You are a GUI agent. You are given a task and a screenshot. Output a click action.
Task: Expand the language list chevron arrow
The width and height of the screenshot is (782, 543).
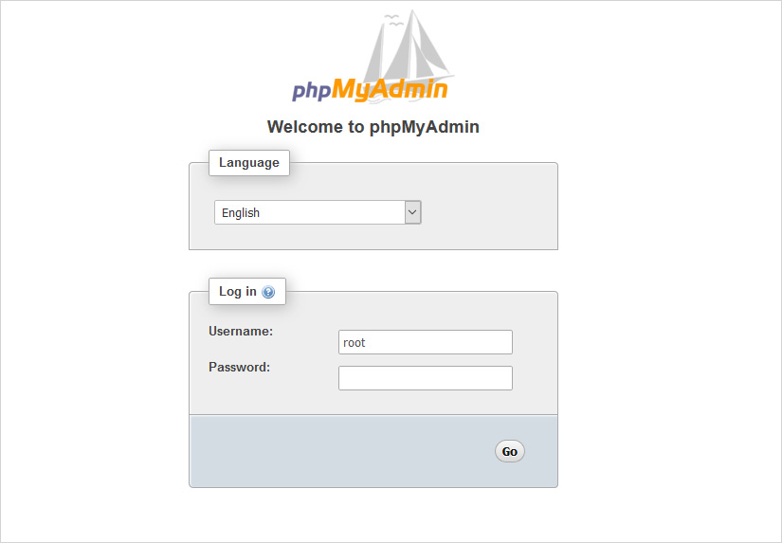[x=412, y=212]
